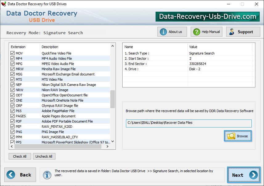Disable the ORF checkbox
This screenshot has height=186, width=264.
click(12, 105)
